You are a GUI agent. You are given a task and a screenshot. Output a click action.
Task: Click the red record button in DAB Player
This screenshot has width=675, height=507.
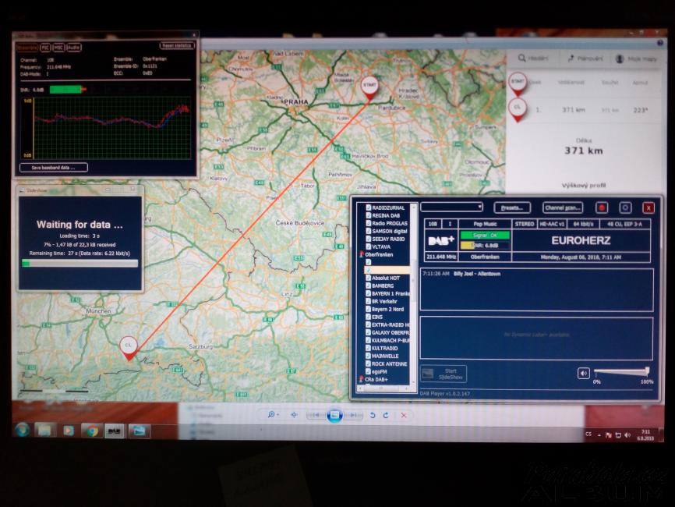pos(602,208)
